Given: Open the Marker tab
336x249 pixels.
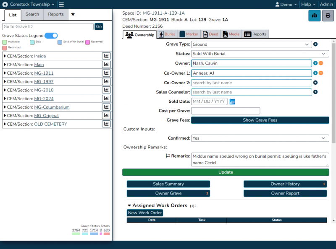Looking at the screenshot, I should click(189, 34).
